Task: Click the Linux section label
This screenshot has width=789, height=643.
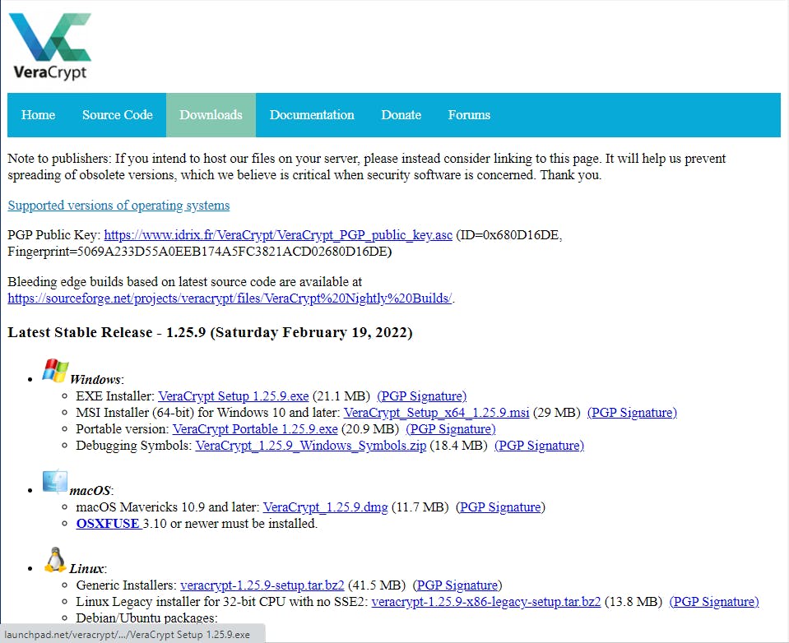Action: [87, 569]
